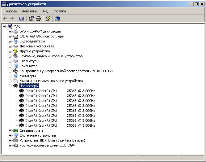Expand Хост-контроллеры шины IEEE 1394
Image resolution: width=206 pixels, height=162 pixels.
10,145
